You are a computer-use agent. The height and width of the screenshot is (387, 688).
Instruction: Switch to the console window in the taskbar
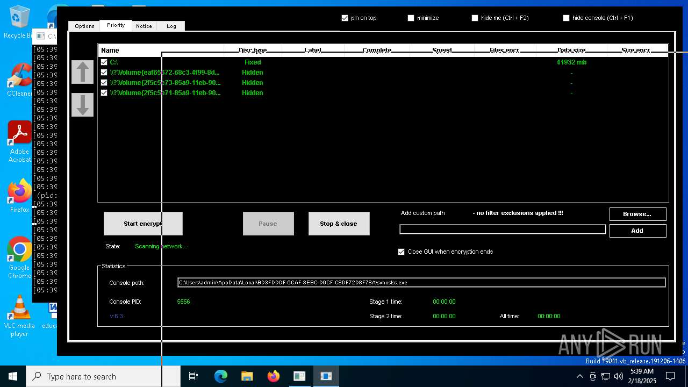point(299,376)
